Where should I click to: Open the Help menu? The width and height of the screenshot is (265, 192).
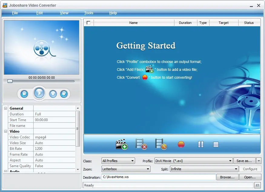pos(113,13)
